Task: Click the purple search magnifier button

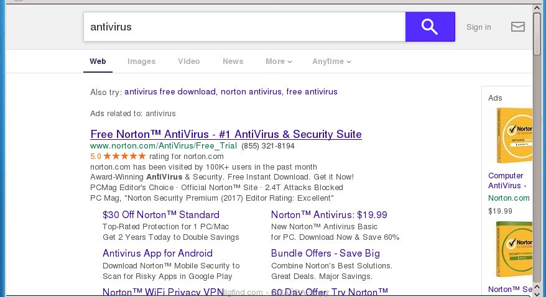Action: pyautogui.click(x=430, y=27)
